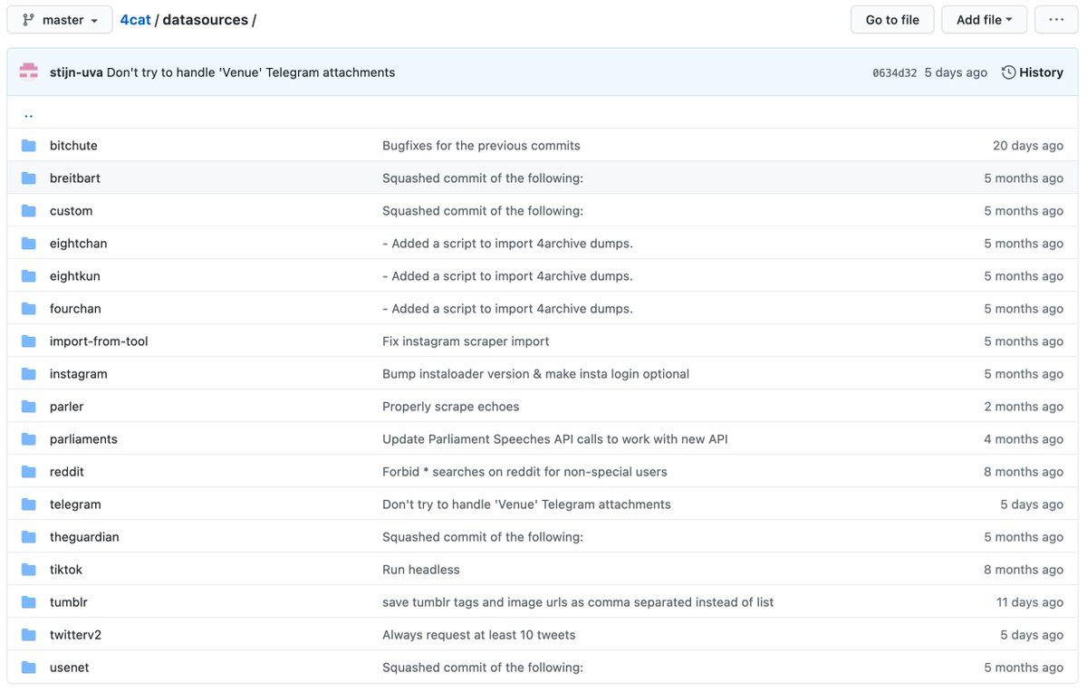Open the latest commit message in the header
This screenshot has height=692, width=1087.
coord(251,72)
